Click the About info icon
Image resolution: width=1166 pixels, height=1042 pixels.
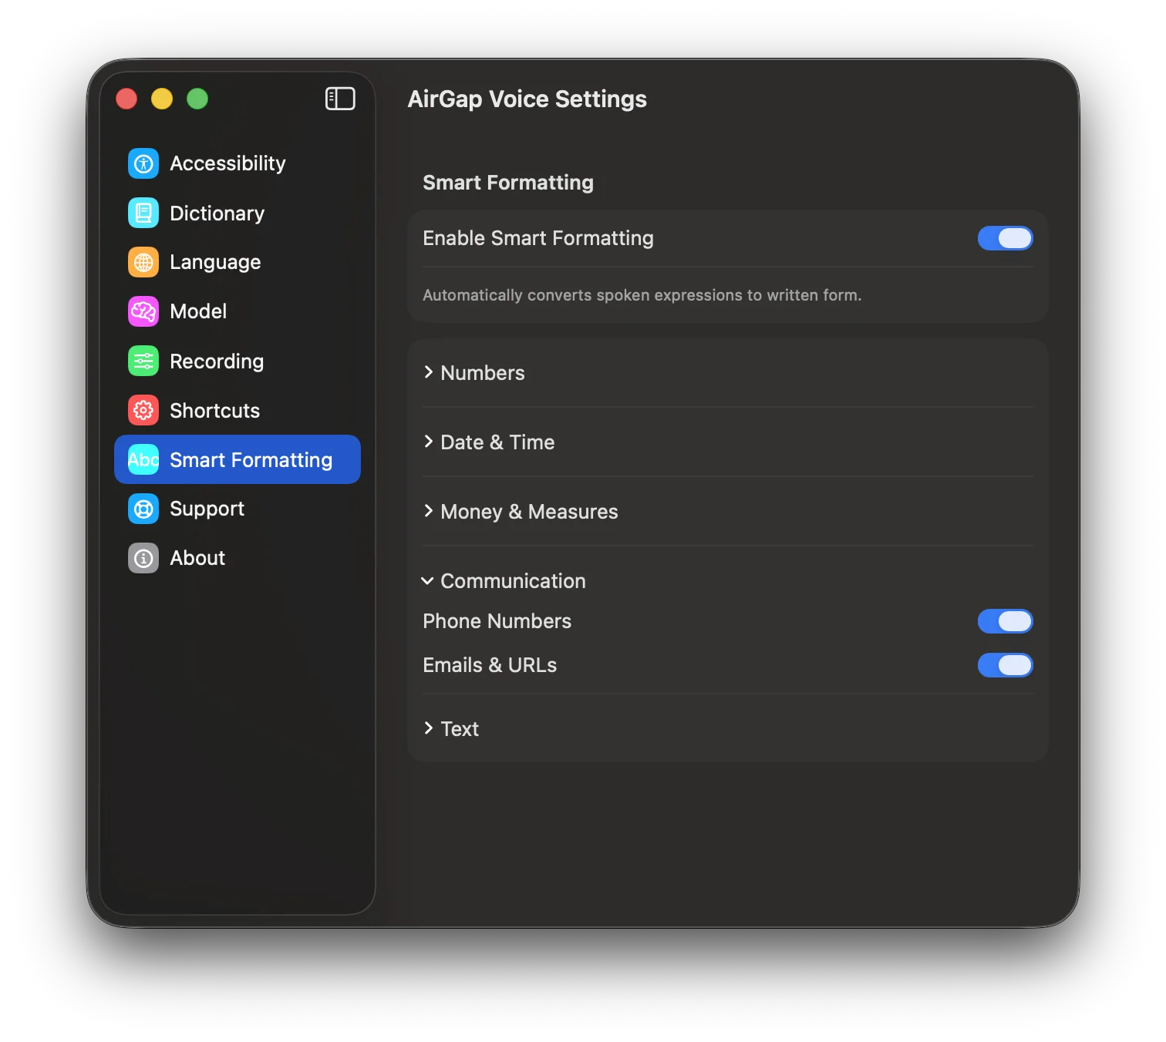coord(143,558)
